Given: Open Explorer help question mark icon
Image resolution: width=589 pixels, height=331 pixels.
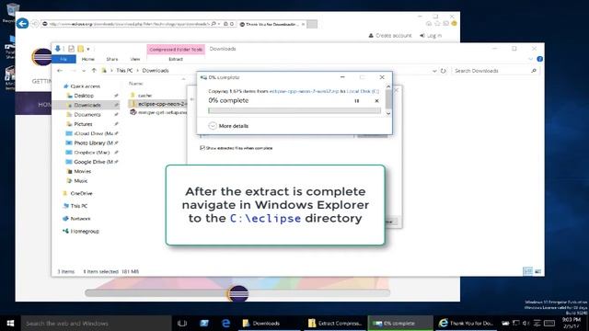Looking at the screenshot, I should click(540, 59).
